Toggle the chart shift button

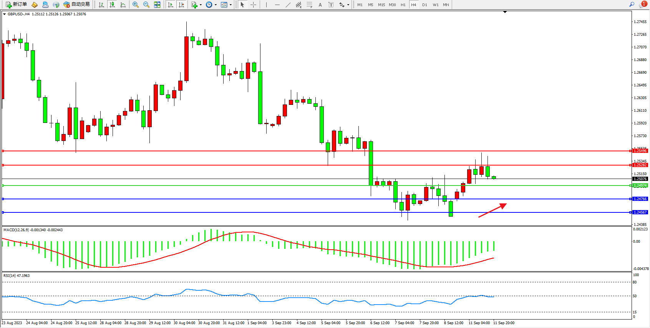tap(181, 5)
